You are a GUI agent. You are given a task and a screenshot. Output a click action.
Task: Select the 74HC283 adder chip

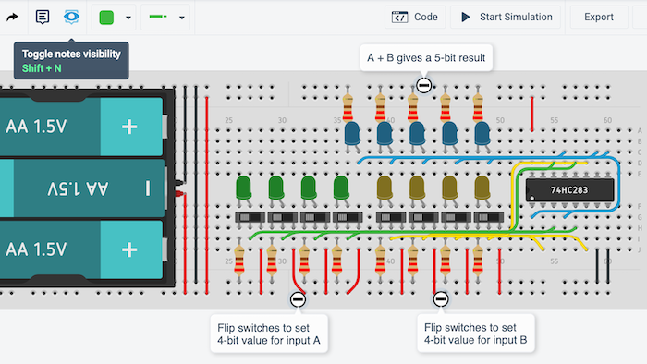570,190
